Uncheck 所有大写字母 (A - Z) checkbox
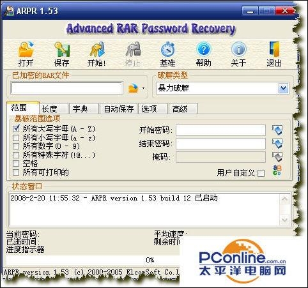The image size is (308, 288). (x=16, y=128)
